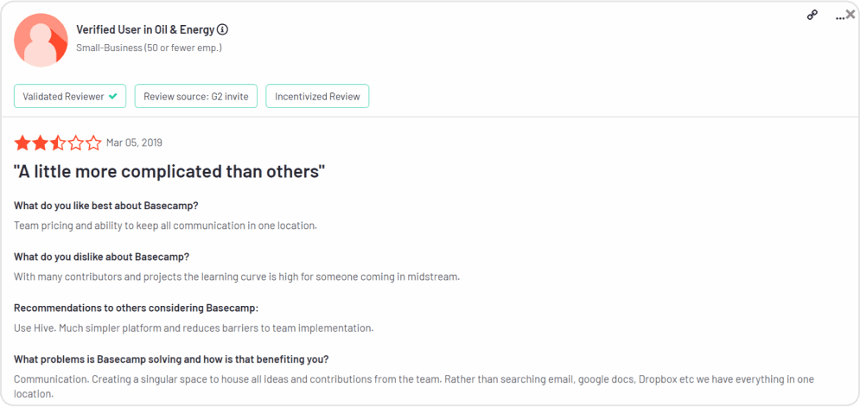The image size is (860, 407).
Task: Click the Mar 05, 2019 review date
Action: pos(134,143)
